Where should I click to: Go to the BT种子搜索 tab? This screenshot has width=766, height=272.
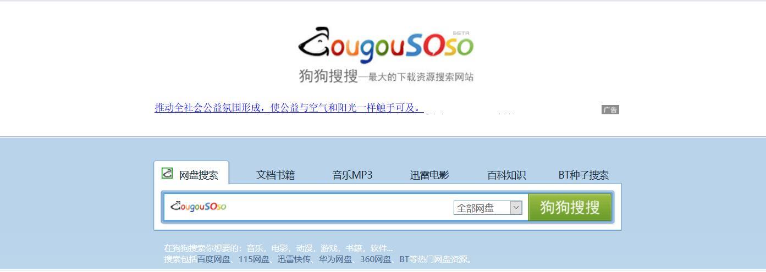tap(583, 175)
